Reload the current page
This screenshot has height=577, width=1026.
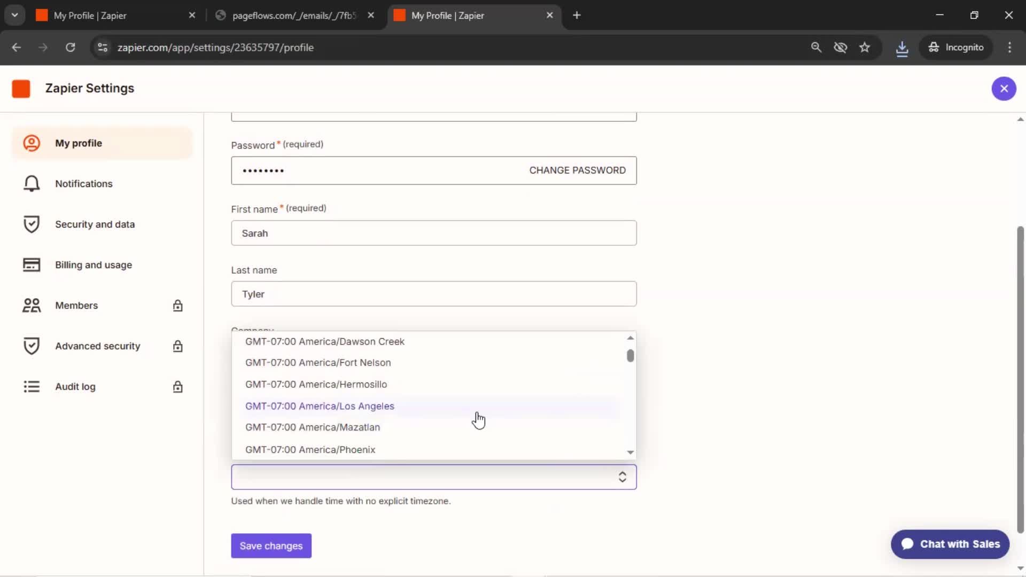(x=70, y=48)
